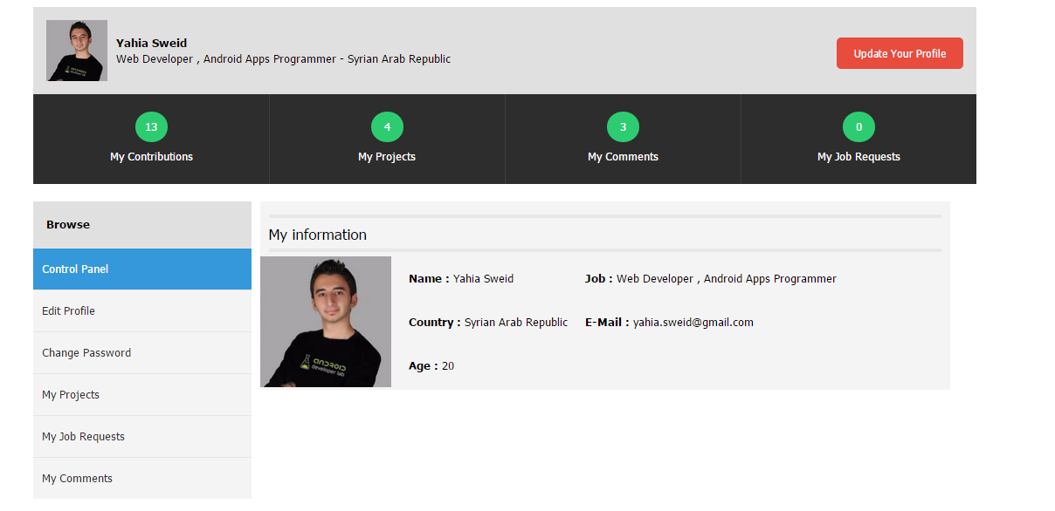Viewport: 1055px width, 511px height.
Task: Click the yahia.sweid@gmail.com e-mail address
Action: [x=693, y=323]
